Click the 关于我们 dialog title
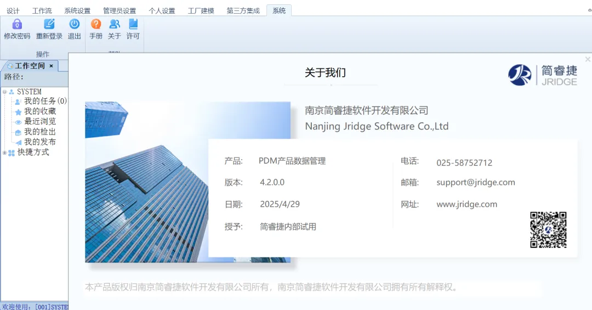 pyautogui.click(x=325, y=72)
